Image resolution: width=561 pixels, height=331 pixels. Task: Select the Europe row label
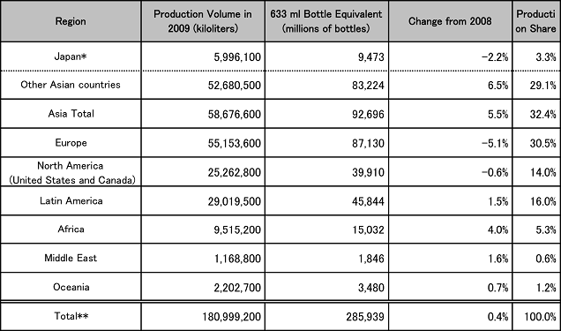(x=71, y=143)
